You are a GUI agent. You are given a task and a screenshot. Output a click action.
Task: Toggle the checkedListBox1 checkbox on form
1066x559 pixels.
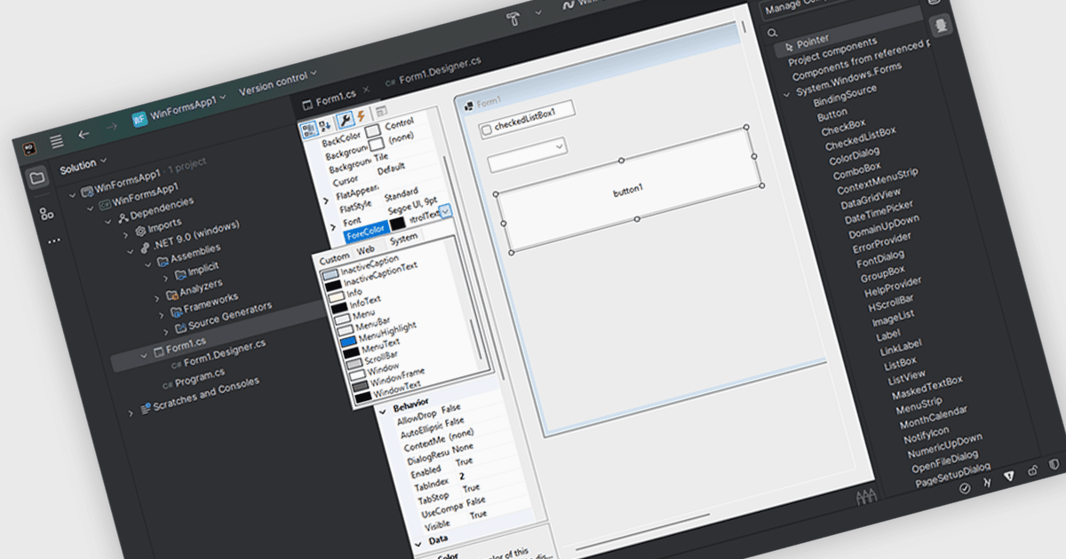pos(486,130)
